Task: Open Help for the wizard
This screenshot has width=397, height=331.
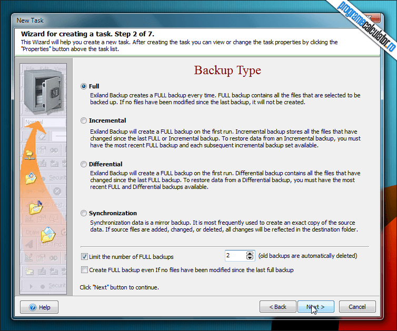Action: click(39, 307)
